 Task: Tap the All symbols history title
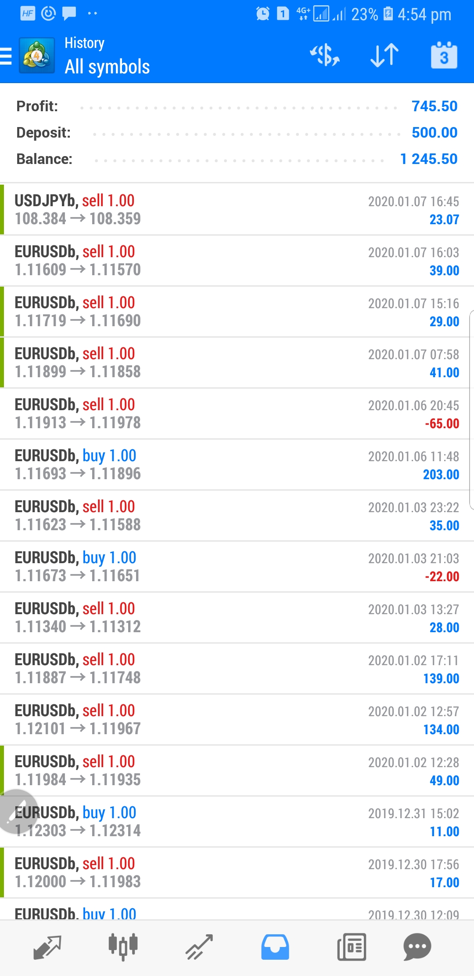[107, 67]
